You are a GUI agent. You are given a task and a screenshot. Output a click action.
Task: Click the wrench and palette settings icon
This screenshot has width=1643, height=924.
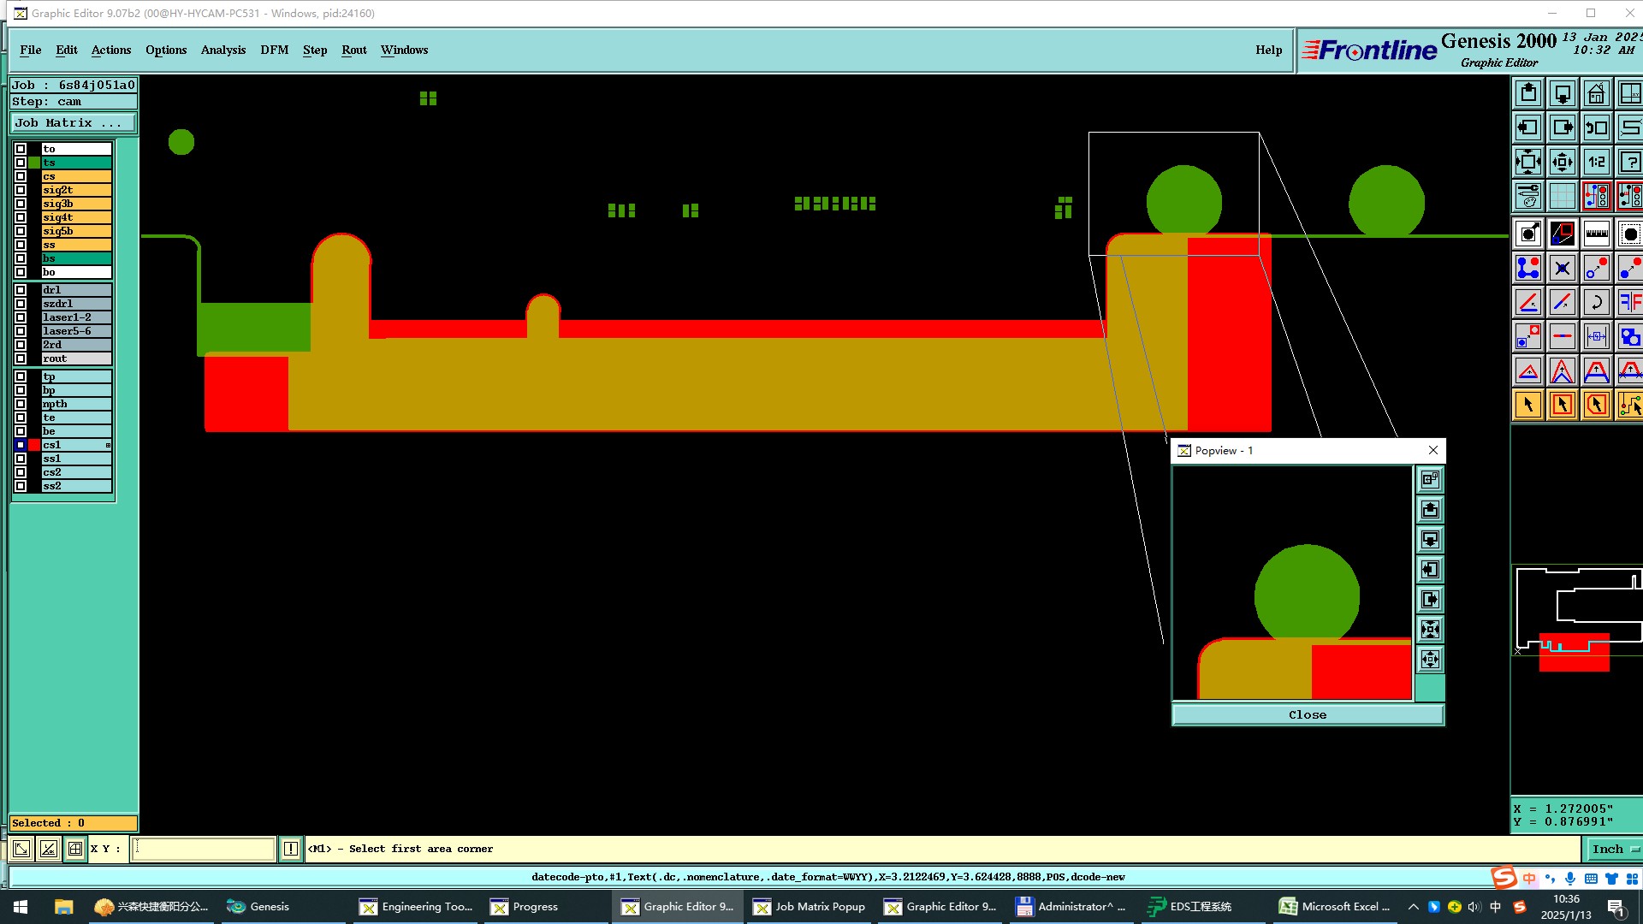tap(1527, 196)
